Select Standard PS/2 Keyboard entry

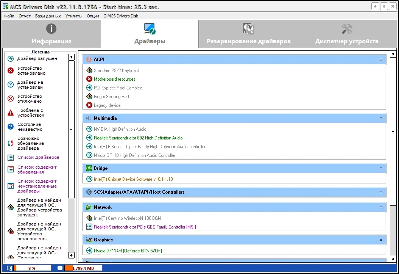pos(116,70)
